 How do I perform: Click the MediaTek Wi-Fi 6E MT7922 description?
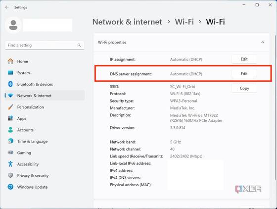coord(196,118)
